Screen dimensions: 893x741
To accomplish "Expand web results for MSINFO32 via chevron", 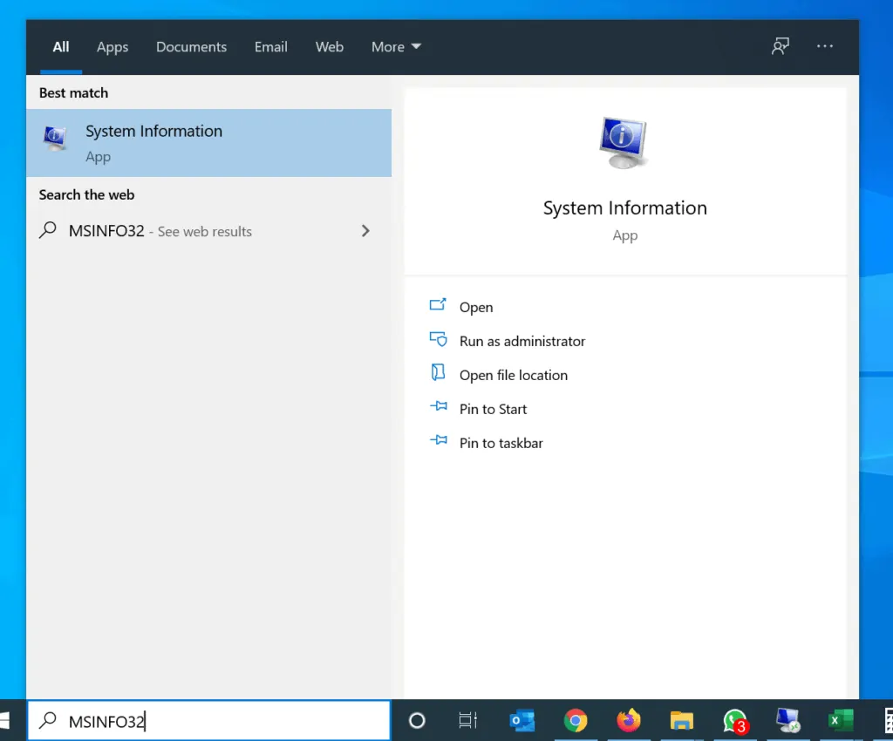I will (x=365, y=231).
